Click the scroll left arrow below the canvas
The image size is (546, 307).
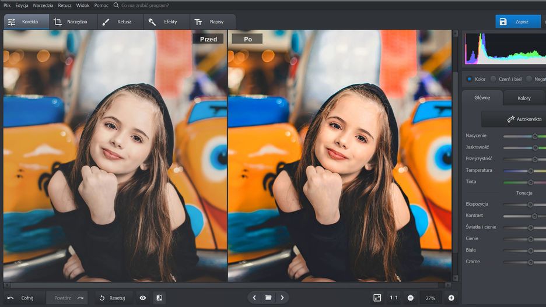[7, 285]
